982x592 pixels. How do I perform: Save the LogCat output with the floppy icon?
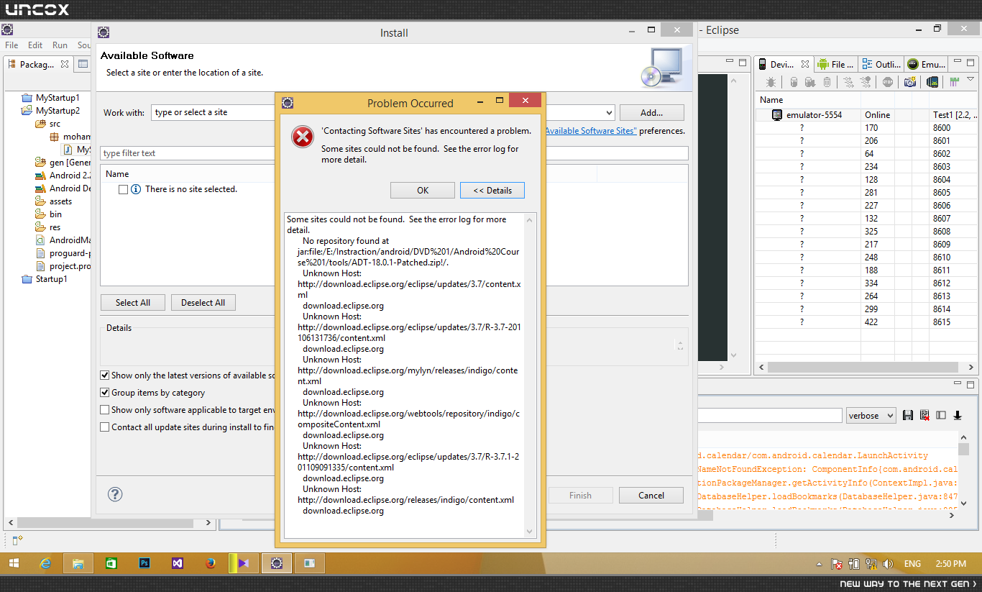point(908,415)
